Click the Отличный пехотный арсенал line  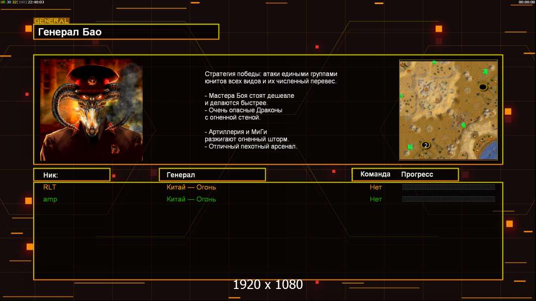[x=250, y=146]
